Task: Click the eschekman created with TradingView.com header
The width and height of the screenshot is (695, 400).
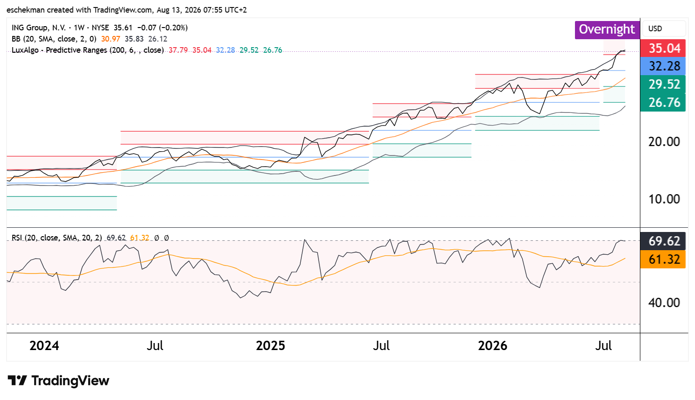Action: coord(127,10)
